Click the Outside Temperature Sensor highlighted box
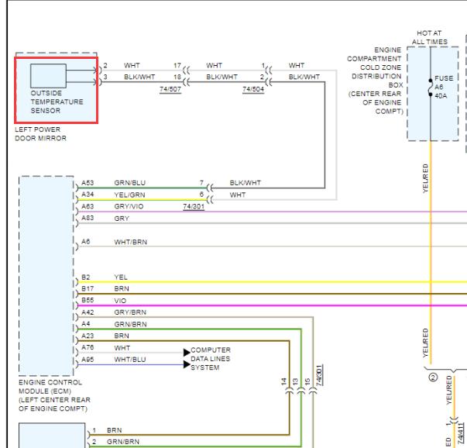The width and height of the screenshot is (467, 448). 57,91
